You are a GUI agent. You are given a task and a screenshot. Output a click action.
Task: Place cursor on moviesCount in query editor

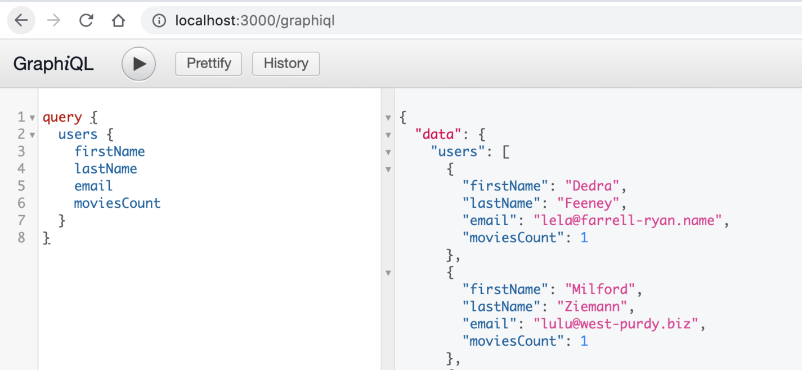coord(117,203)
